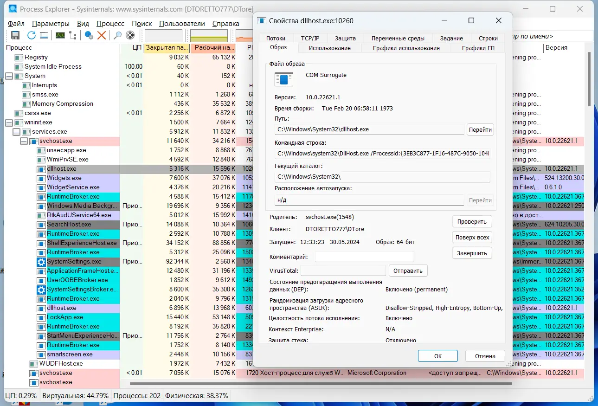Image resolution: width=598 pixels, height=406 pixels.
Task: Click the smartscreen.exe process icon
Action: [x=41, y=354]
